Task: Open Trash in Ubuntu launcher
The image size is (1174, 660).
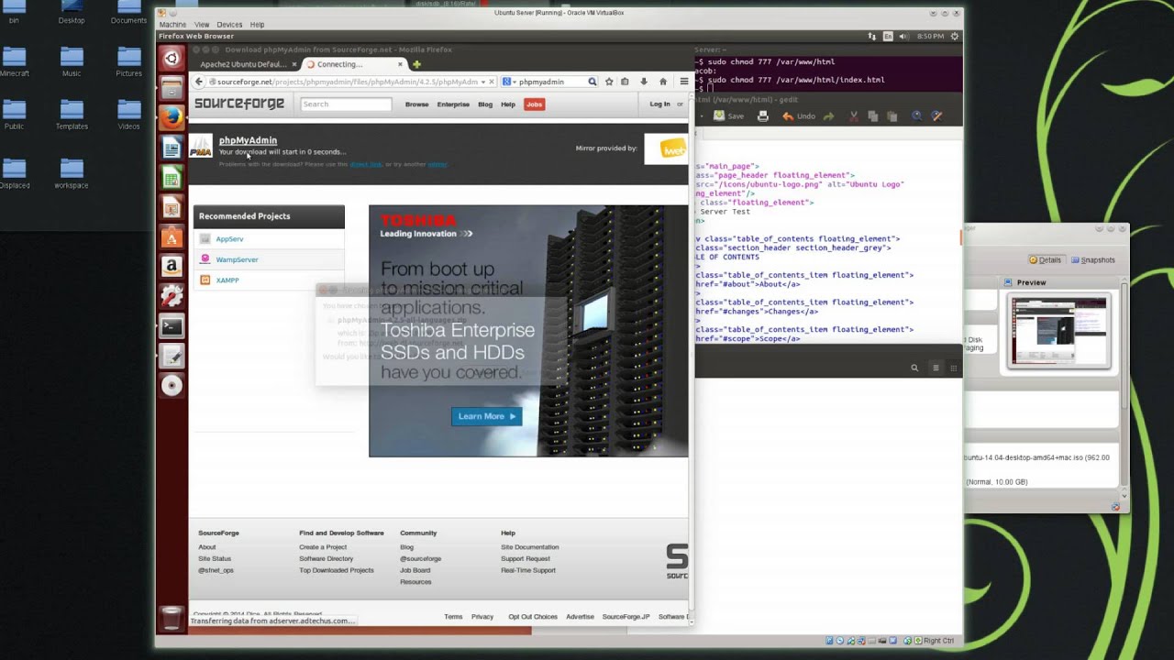Action: pyautogui.click(x=172, y=619)
